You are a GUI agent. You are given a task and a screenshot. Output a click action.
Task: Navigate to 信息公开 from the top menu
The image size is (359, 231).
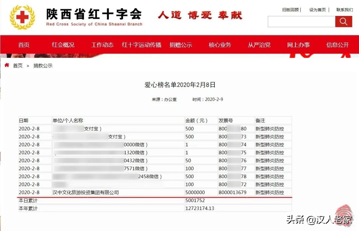[337, 44]
